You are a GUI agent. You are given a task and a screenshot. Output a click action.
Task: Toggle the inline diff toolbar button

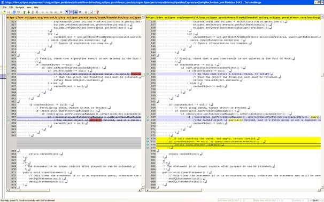click(71, 12)
